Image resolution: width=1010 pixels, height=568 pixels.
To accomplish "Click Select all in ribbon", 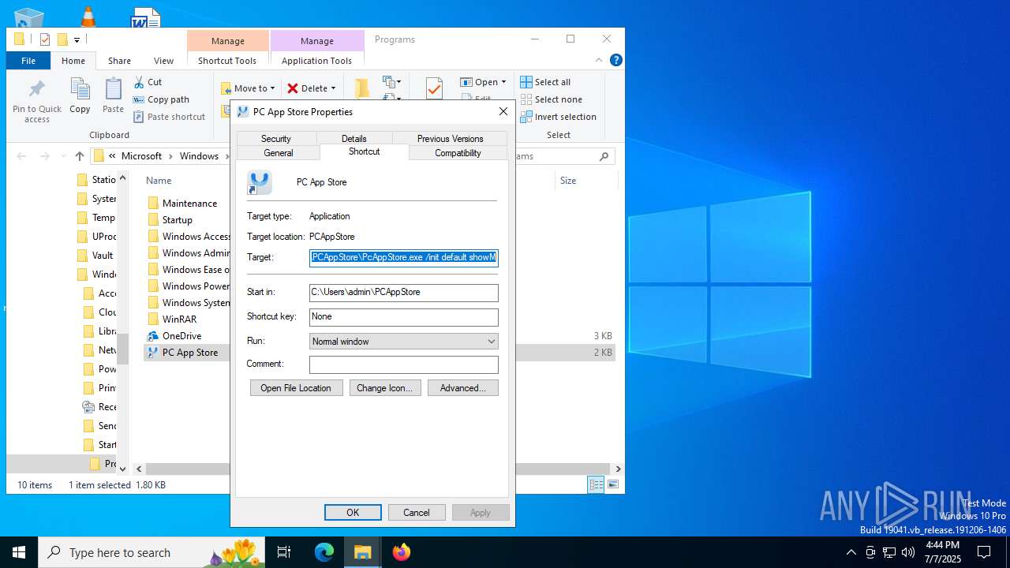I will (545, 82).
